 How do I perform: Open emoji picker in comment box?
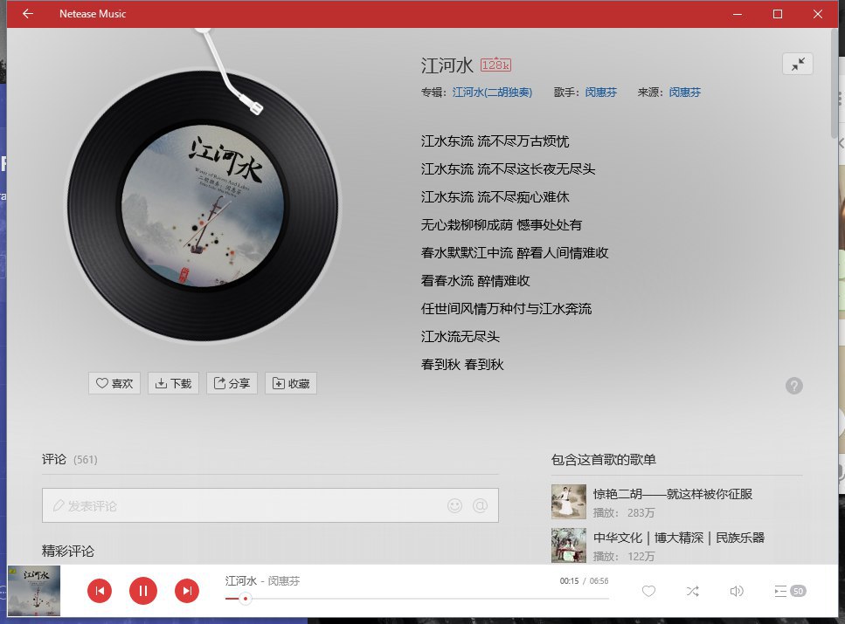pyautogui.click(x=455, y=505)
